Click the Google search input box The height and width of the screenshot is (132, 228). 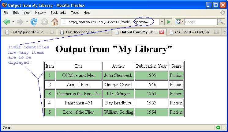201,22
